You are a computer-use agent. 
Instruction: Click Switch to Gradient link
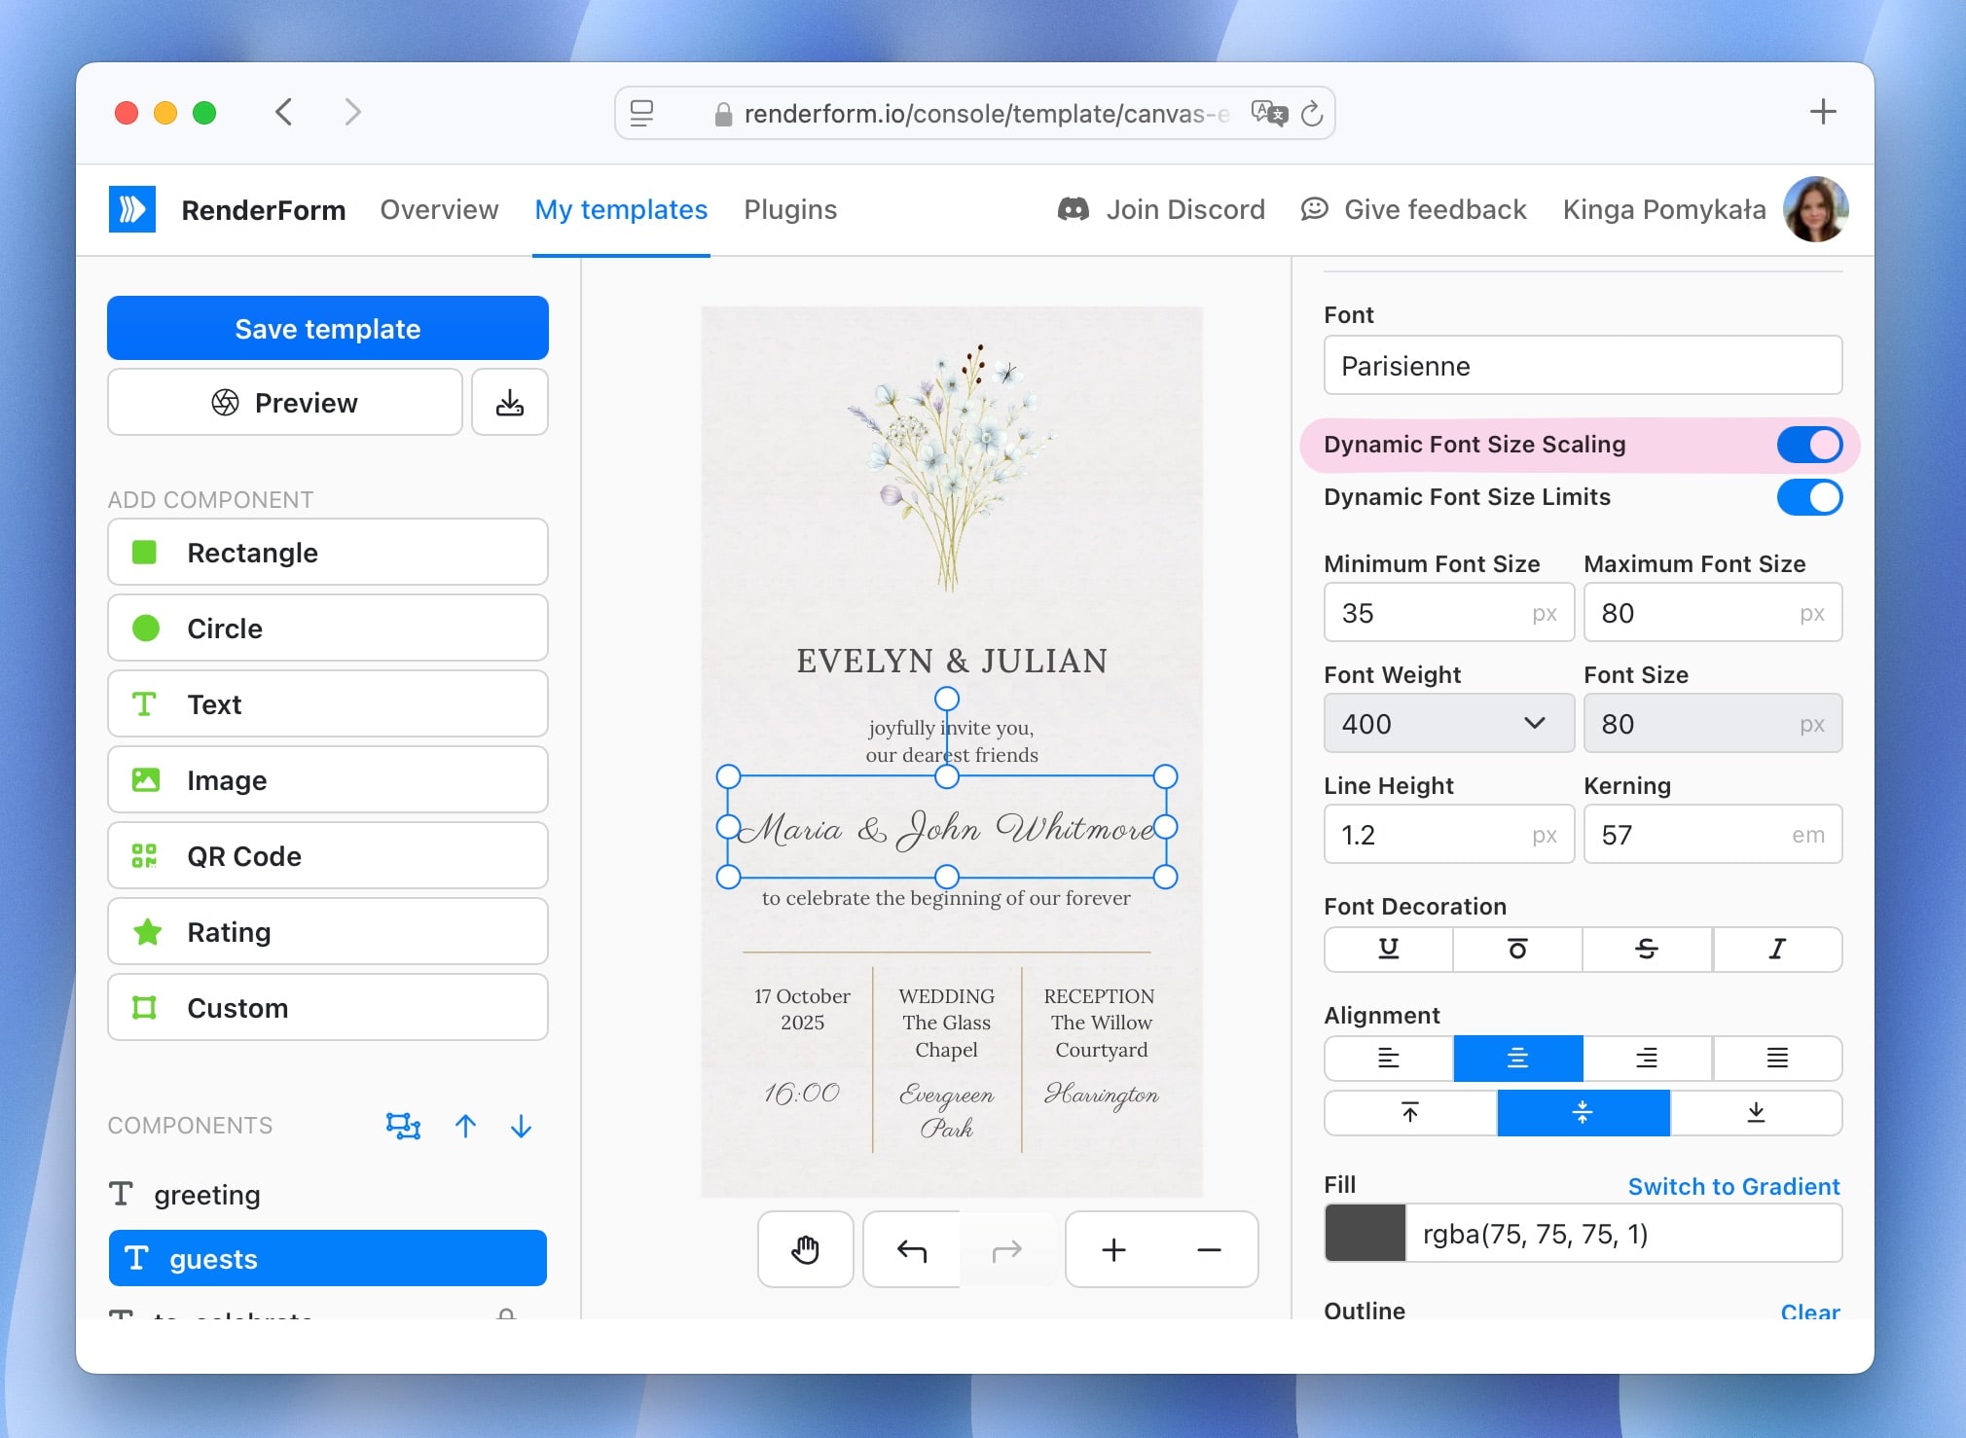[1733, 1186]
